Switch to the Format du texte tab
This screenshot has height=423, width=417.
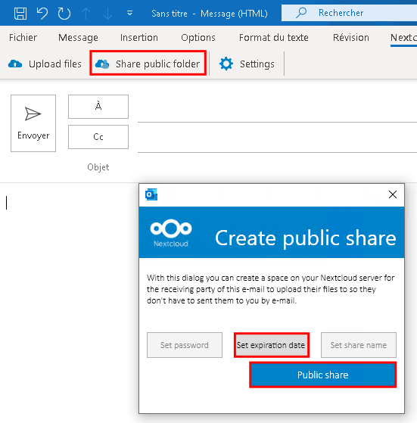coord(273,38)
